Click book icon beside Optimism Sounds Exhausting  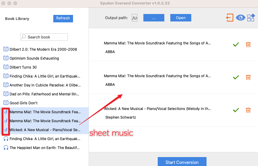(6, 58)
